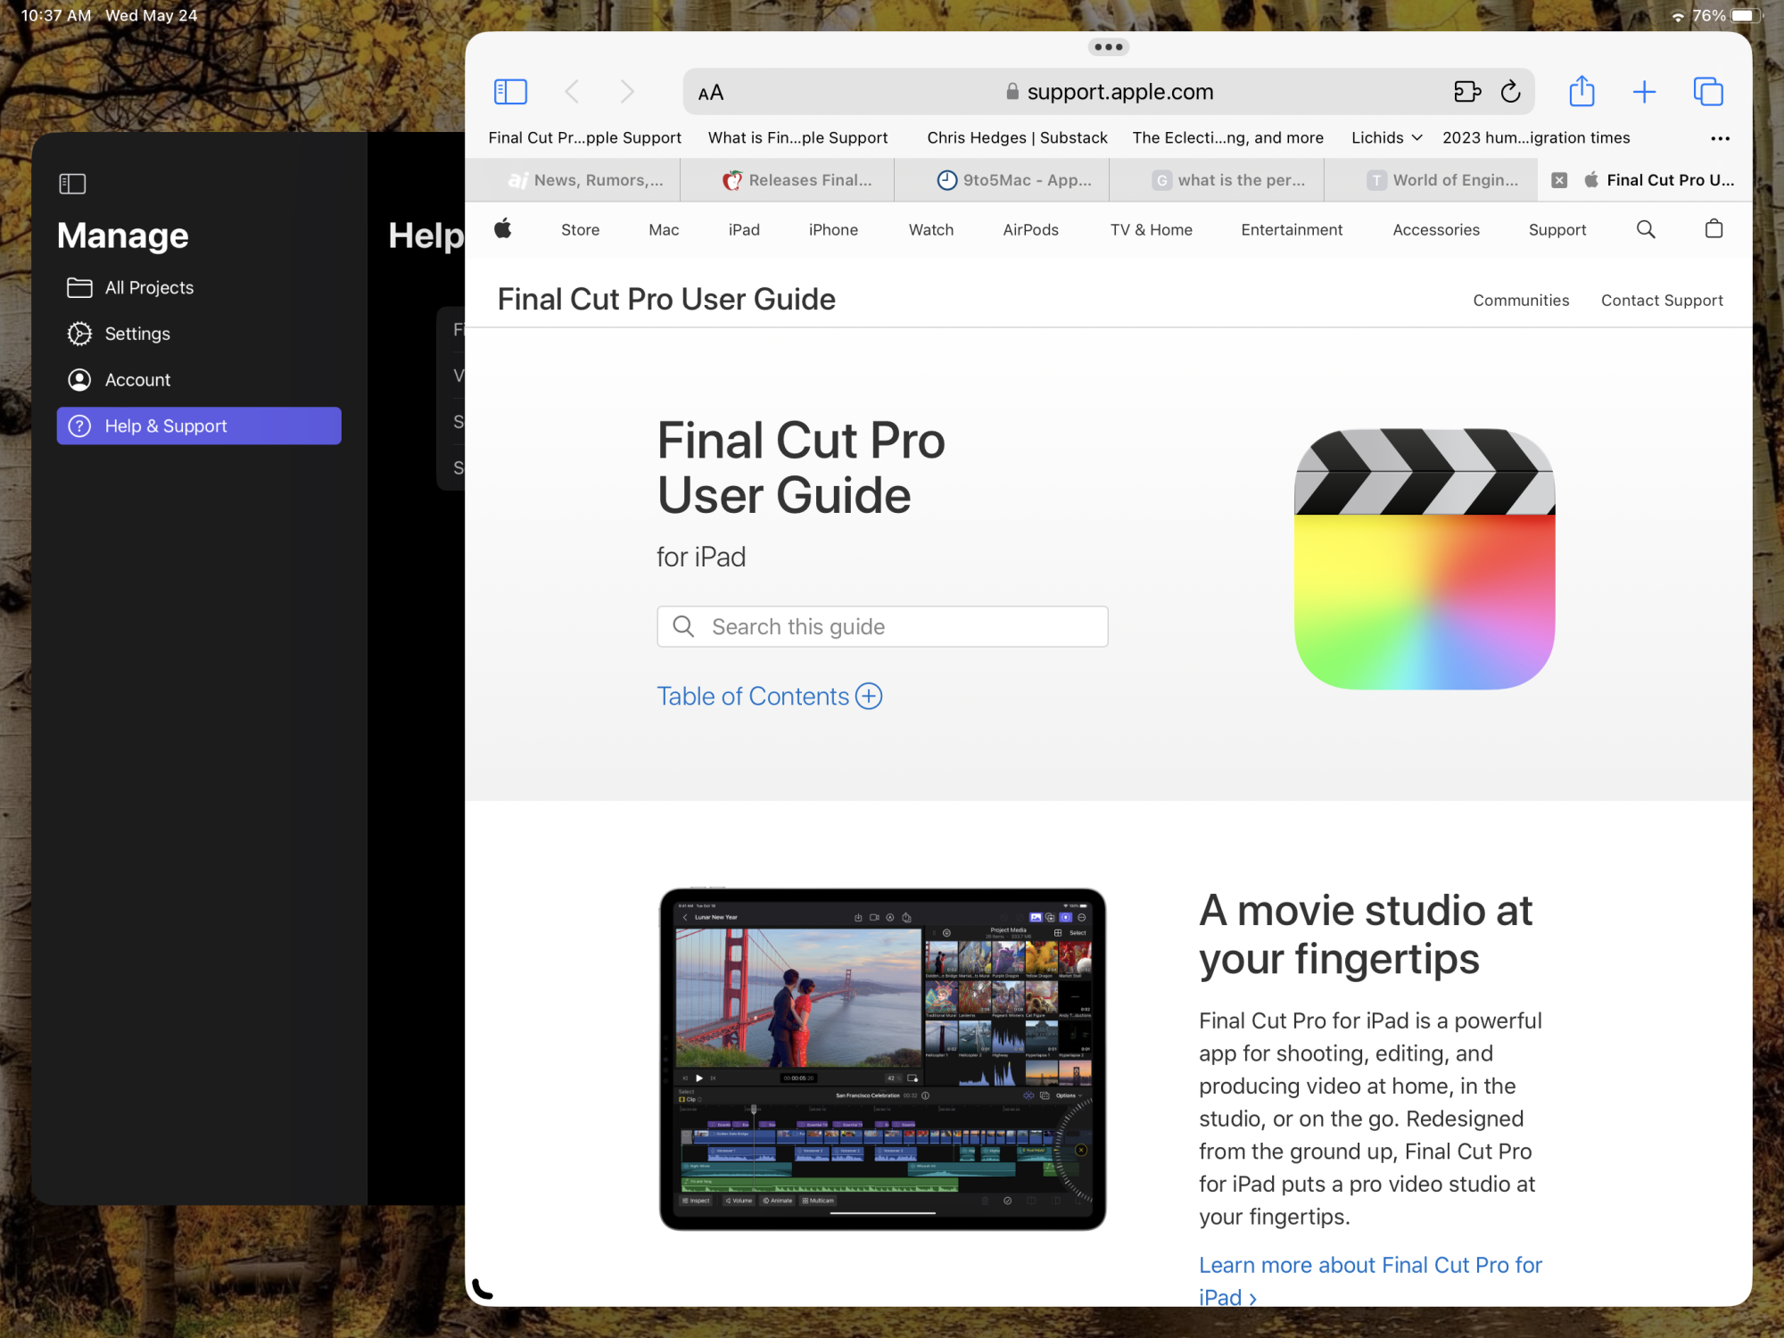Open iPad in Apple navigation
1784x1338 pixels.
pos(744,230)
